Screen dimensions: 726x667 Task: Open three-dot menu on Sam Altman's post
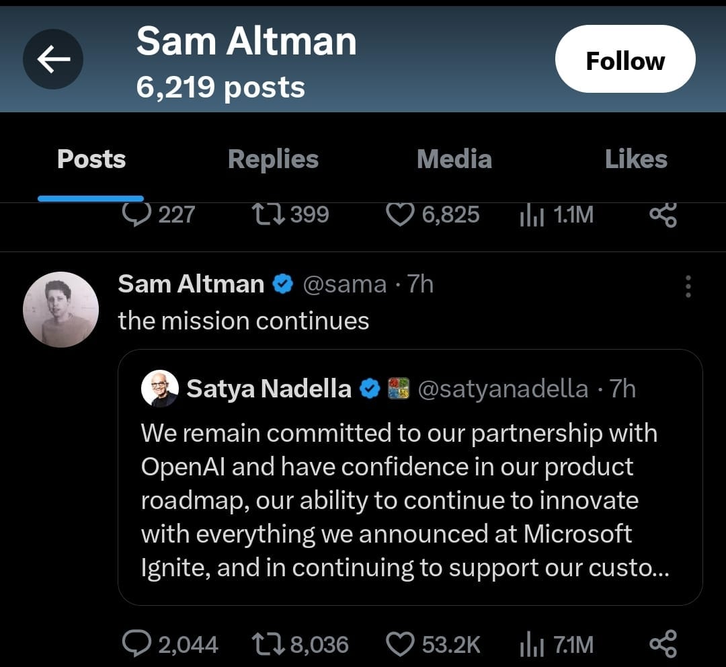(688, 286)
